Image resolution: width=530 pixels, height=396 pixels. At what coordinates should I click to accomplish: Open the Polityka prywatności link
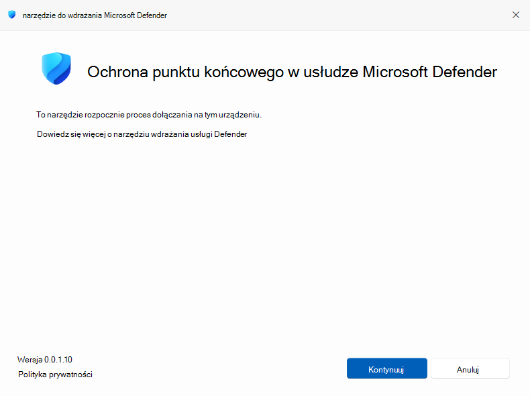[55, 375]
